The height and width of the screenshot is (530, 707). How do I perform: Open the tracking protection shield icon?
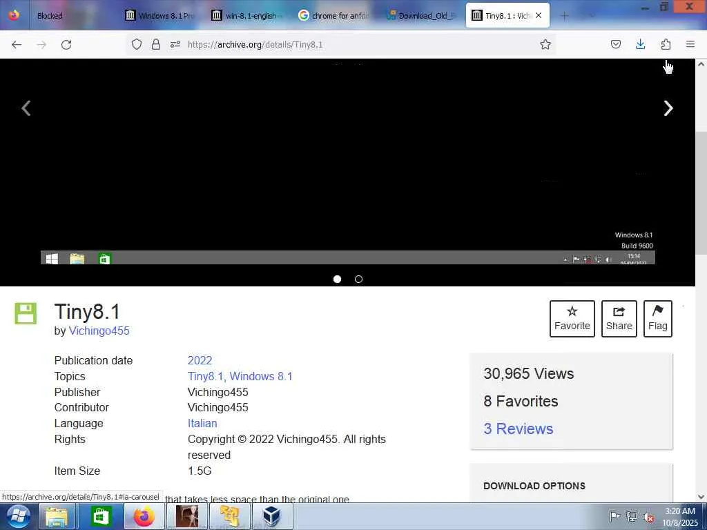tap(137, 44)
